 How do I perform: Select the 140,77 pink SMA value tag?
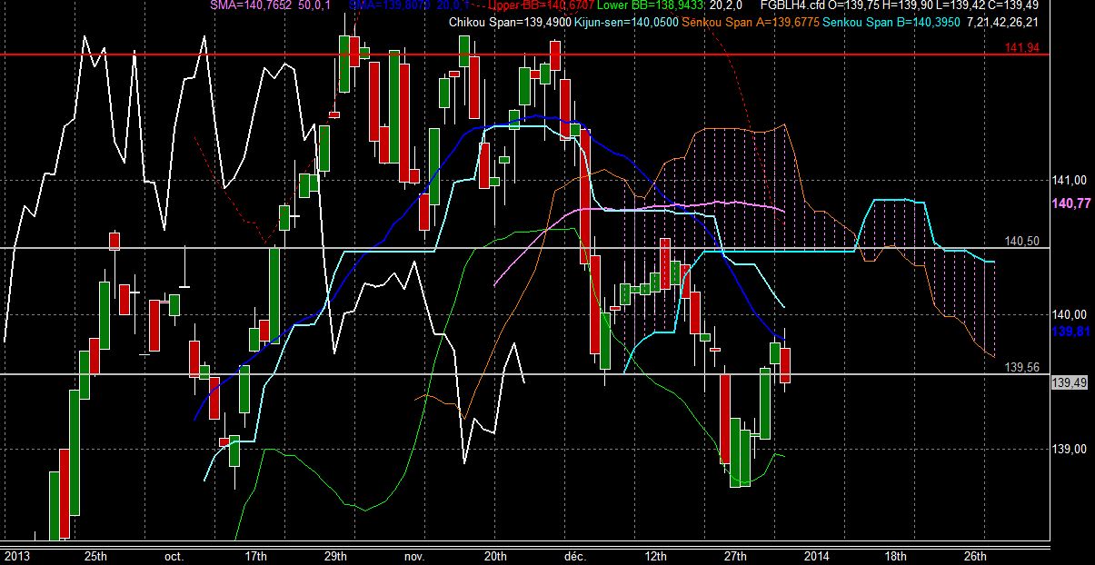point(1070,204)
